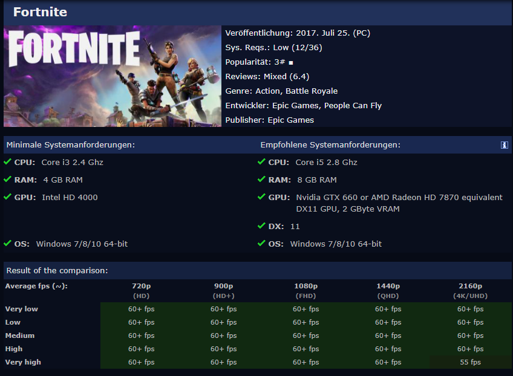The image size is (513, 376).
Task: Click the Very high 900p fps cell
Action: point(223,362)
